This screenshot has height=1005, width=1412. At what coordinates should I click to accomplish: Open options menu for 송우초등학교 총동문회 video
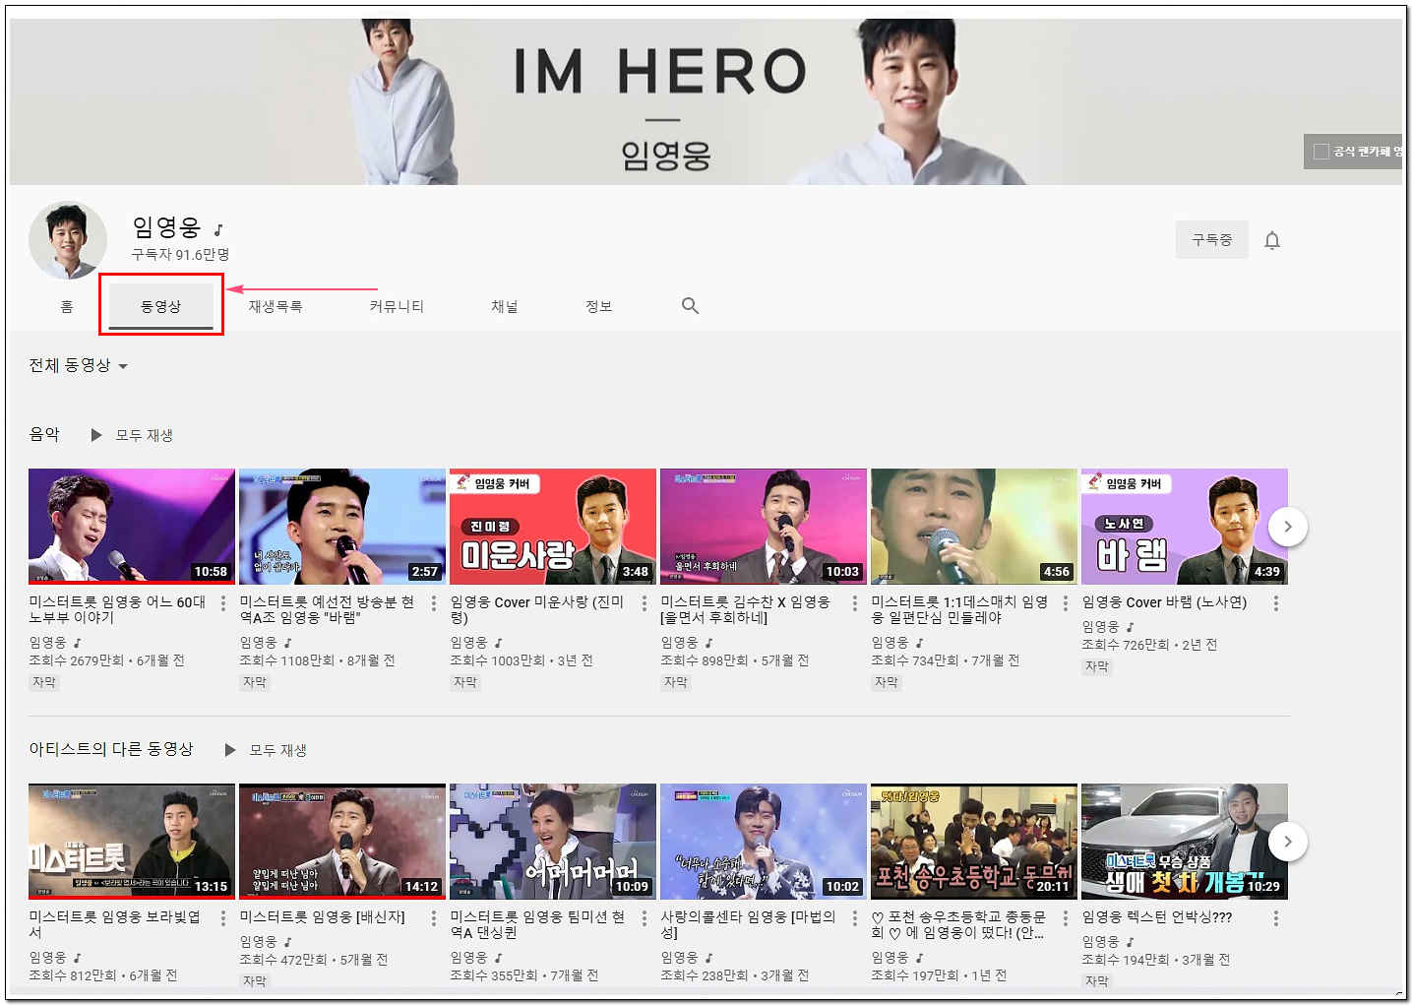[1066, 918]
